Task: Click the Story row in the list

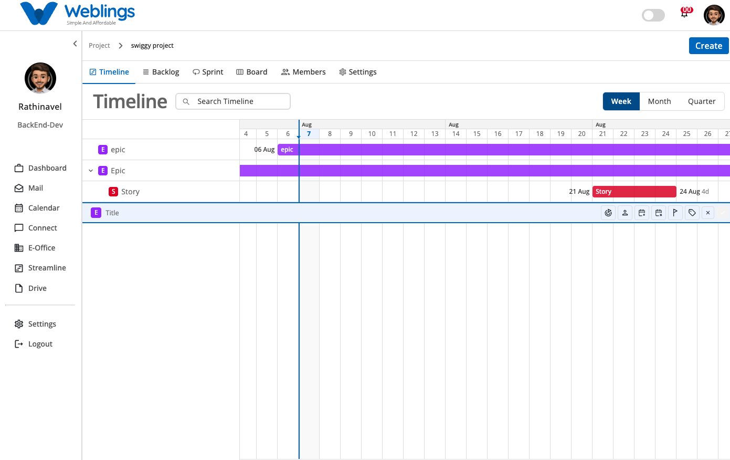Action: coord(161,192)
